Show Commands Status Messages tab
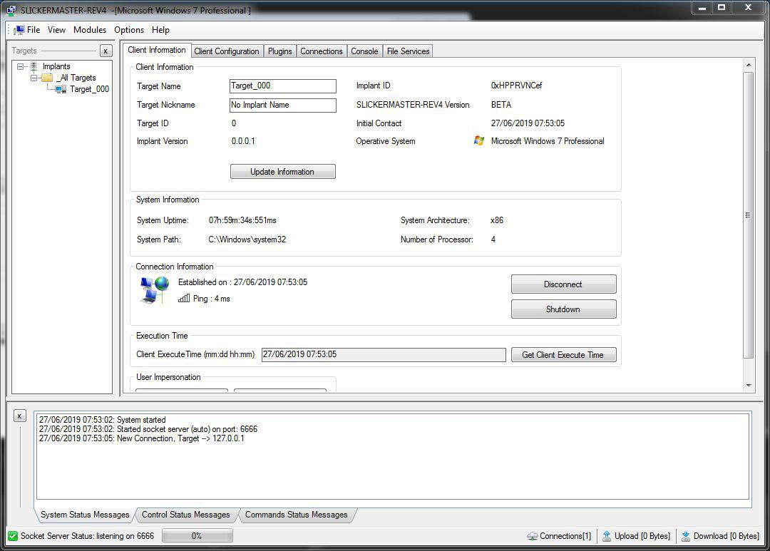770x551 pixels. 296,515
